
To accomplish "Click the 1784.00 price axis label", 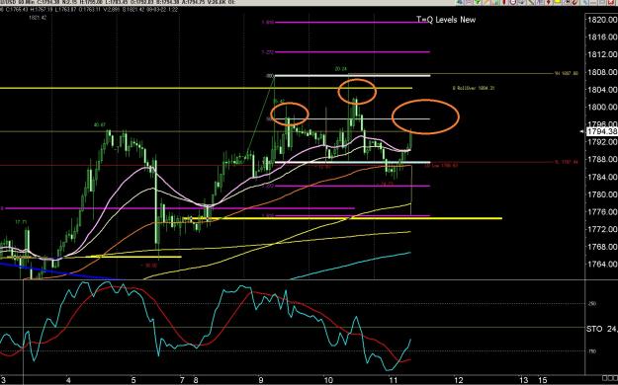I will [602, 177].
